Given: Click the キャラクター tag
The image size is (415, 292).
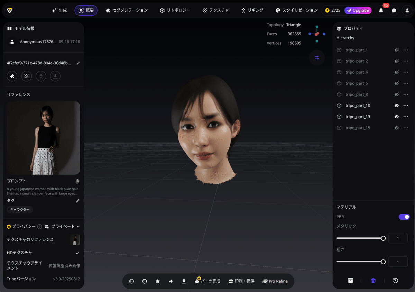Looking at the screenshot, I should click(x=20, y=210).
